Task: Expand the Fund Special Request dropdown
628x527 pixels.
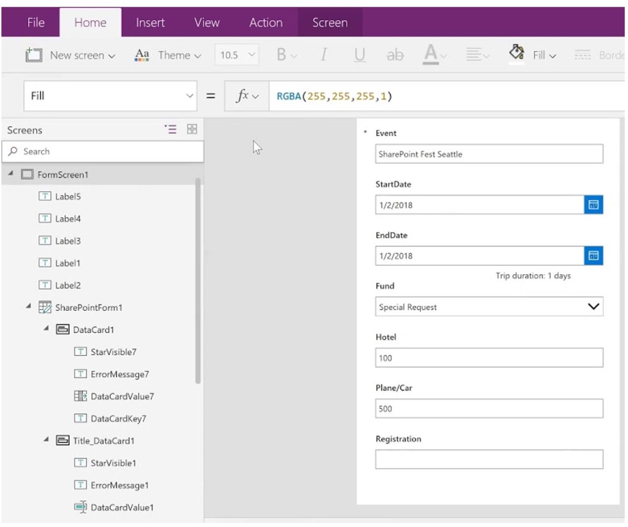Action: point(593,307)
